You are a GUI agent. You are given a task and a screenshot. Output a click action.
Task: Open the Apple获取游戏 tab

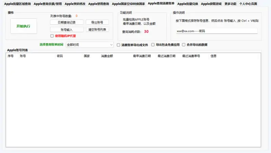coord(211,4)
